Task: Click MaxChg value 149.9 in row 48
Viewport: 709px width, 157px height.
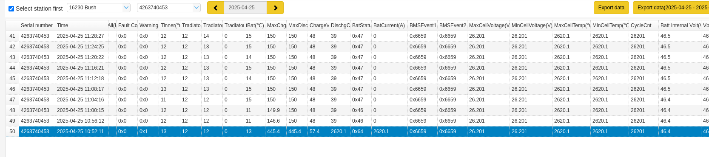Action: pos(276,110)
